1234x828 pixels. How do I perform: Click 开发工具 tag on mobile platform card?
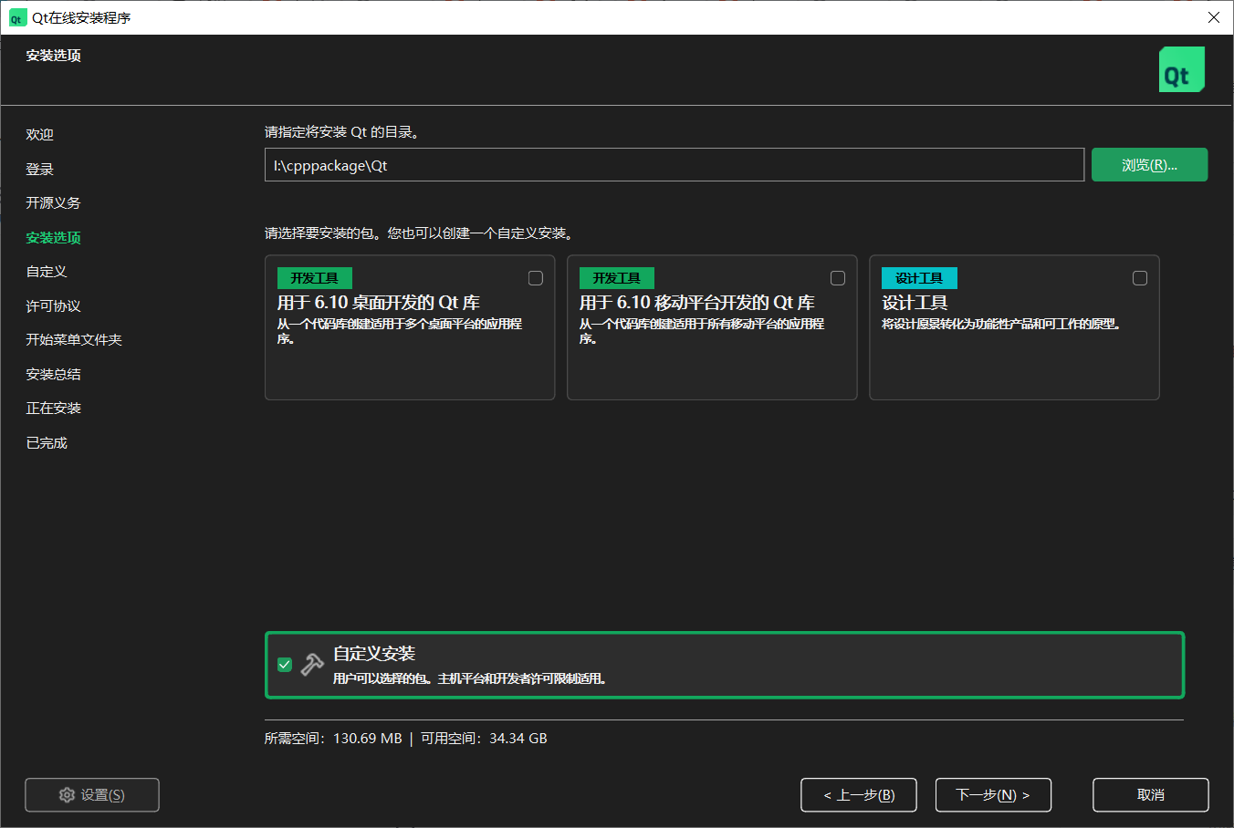617,278
